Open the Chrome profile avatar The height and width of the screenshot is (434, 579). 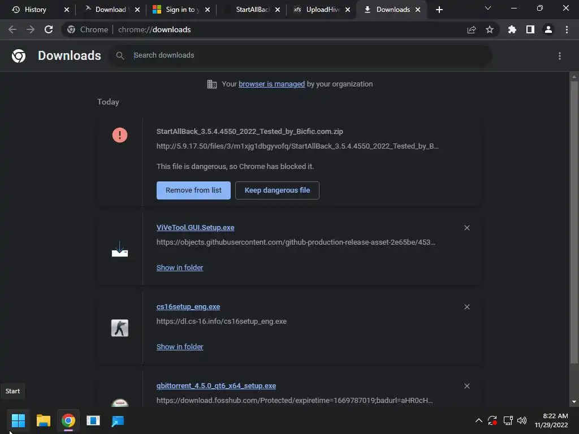[548, 29]
